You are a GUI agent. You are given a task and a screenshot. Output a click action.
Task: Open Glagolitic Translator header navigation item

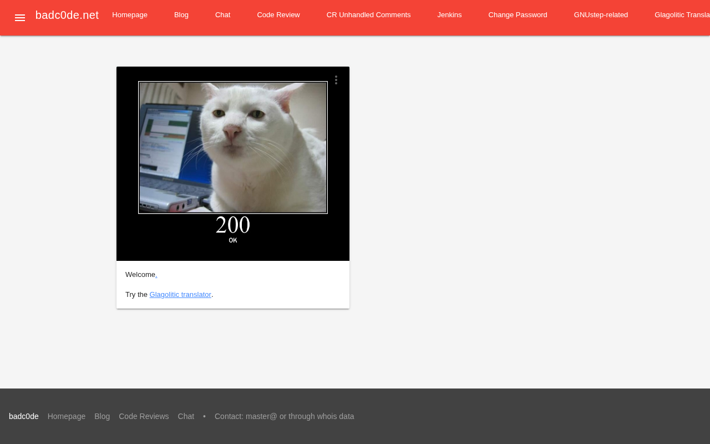click(x=682, y=15)
